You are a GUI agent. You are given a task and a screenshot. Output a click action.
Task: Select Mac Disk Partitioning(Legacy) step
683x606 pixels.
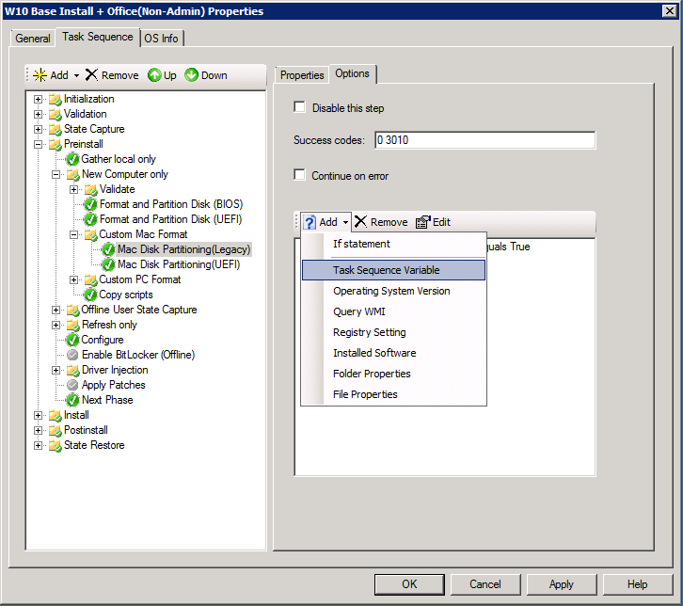click(x=183, y=249)
